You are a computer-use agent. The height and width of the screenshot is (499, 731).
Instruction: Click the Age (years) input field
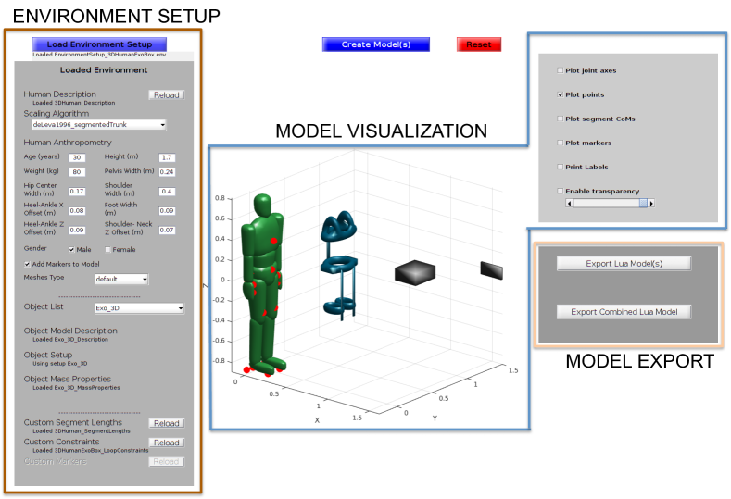77,157
